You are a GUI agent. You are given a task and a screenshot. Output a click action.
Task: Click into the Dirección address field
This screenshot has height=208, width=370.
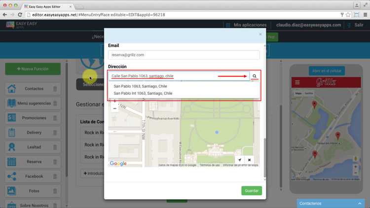[x=178, y=76]
